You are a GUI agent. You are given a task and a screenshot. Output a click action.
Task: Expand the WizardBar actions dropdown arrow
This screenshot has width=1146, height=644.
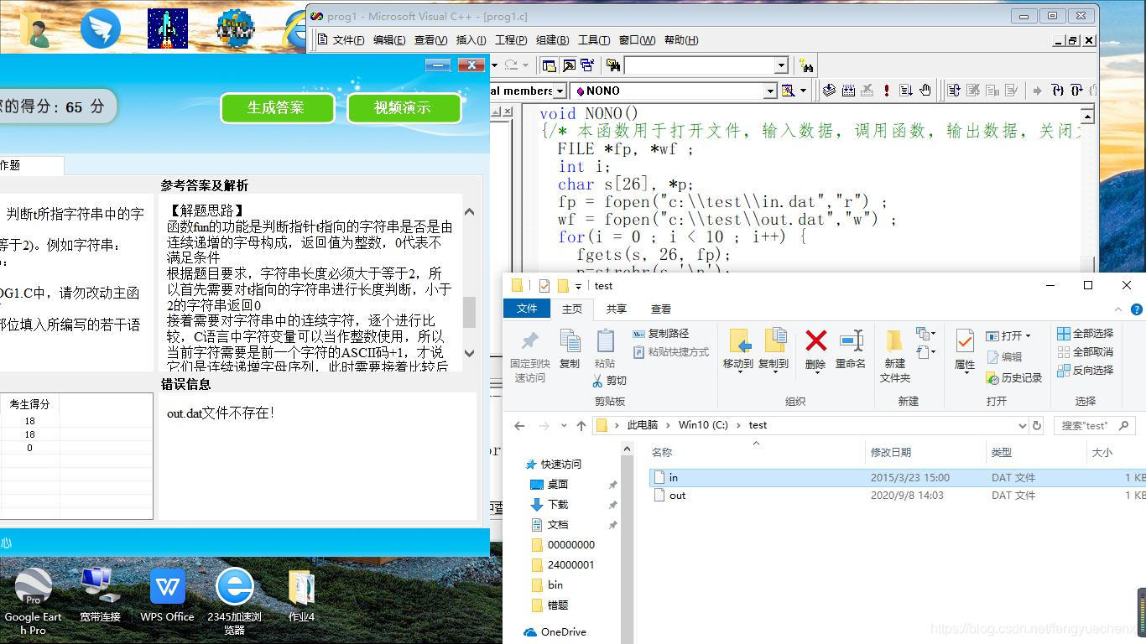pyautogui.click(x=804, y=90)
